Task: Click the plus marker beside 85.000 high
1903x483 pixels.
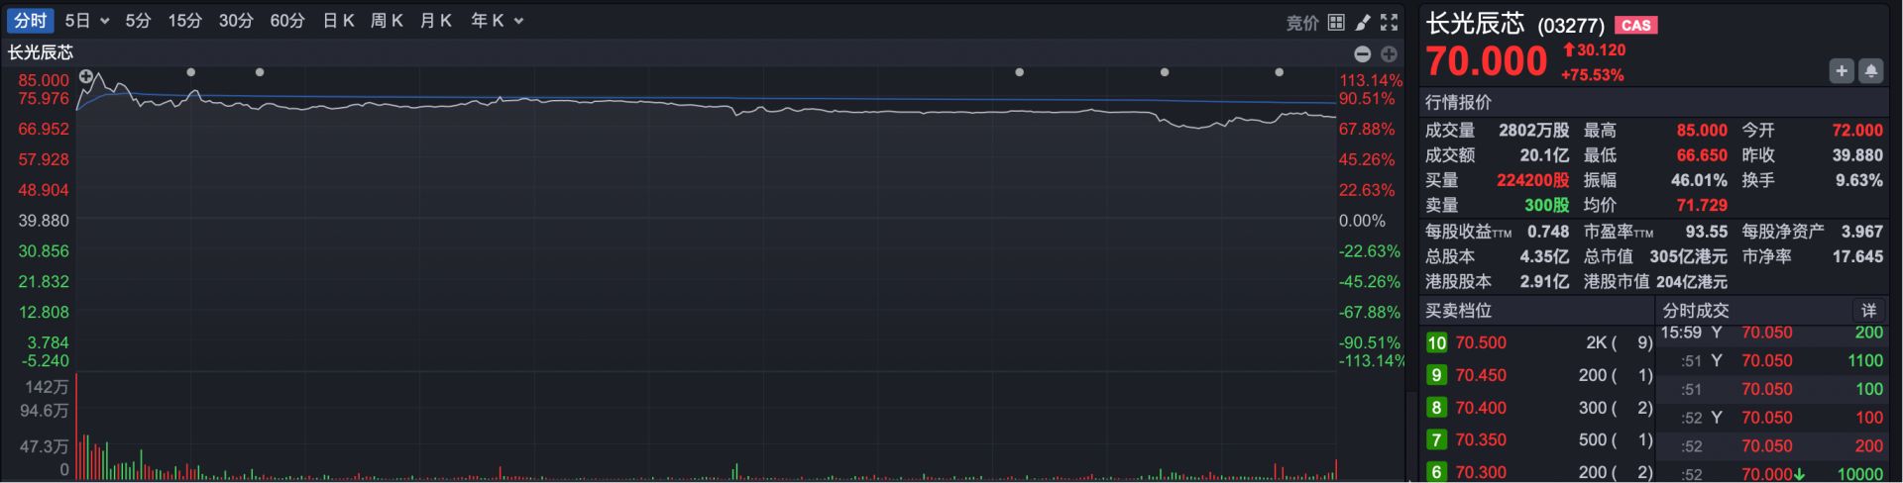Action: [86, 76]
